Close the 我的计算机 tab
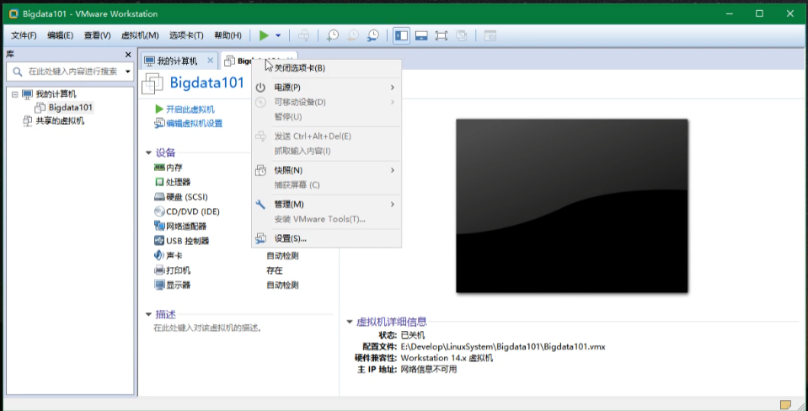This screenshot has width=808, height=411. 210,61
